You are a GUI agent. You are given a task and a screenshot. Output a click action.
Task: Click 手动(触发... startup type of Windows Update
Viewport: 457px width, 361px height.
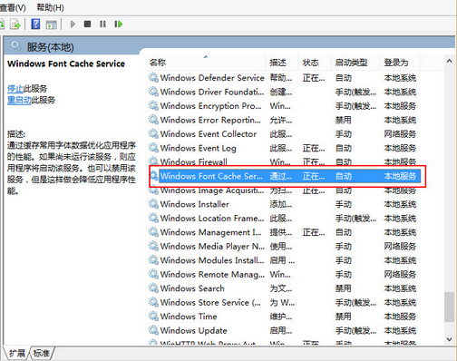point(355,330)
